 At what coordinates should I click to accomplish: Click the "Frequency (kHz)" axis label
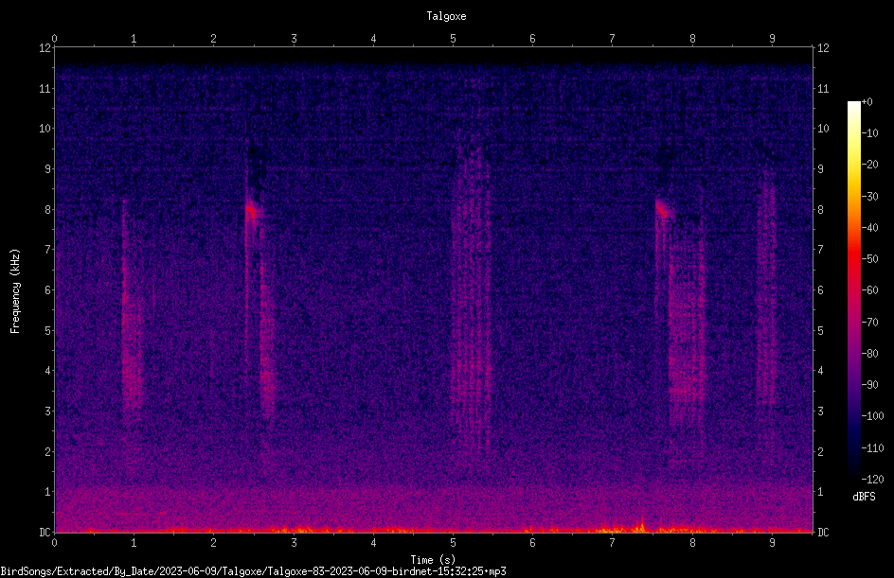(15, 291)
